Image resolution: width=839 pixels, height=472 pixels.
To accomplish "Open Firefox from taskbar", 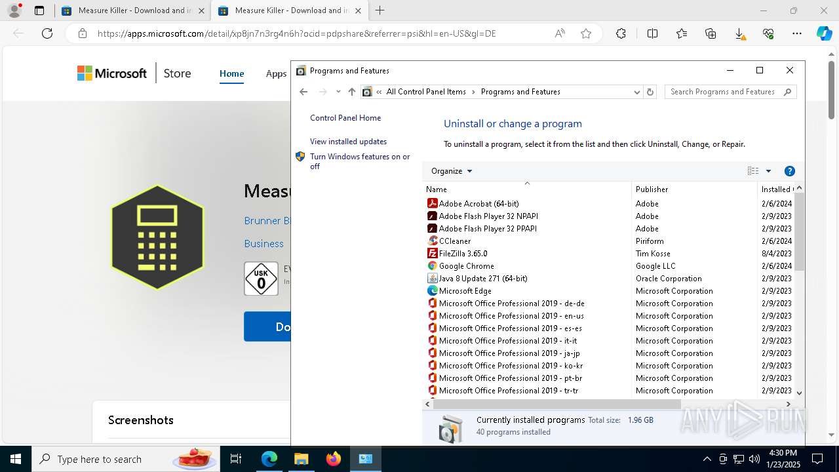I will click(334, 459).
